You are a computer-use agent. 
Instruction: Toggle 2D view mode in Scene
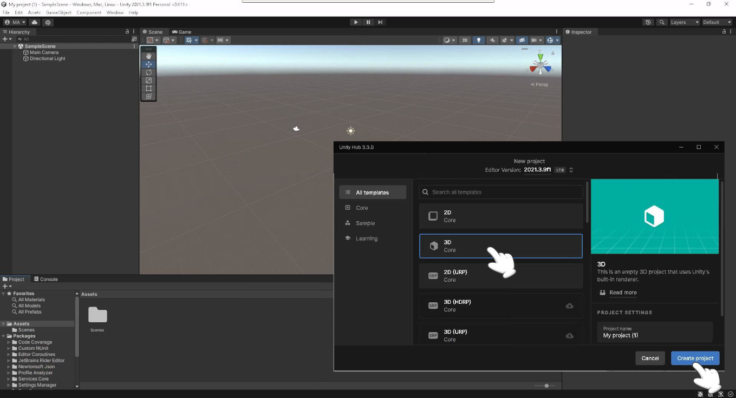click(x=465, y=40)
